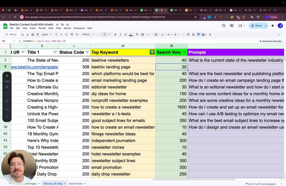Open the File menu
The width and height of the screenshot is (286, 186).
[12, 28]
